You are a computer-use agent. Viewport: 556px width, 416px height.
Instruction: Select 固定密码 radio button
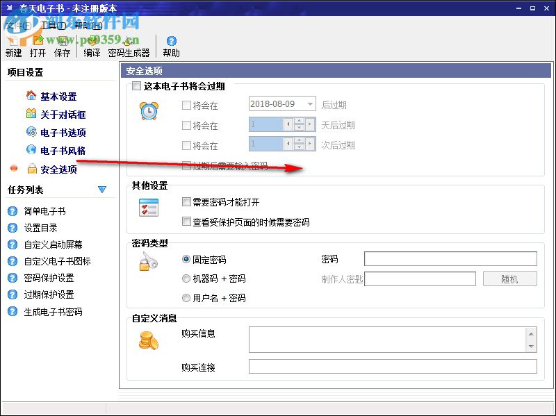186,259
